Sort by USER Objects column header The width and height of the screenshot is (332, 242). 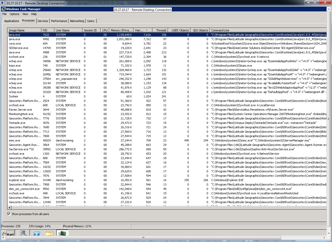tap(179, 30)
